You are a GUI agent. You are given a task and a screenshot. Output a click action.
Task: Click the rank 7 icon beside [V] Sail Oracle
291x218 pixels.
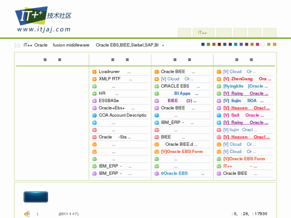coord(219,116)
